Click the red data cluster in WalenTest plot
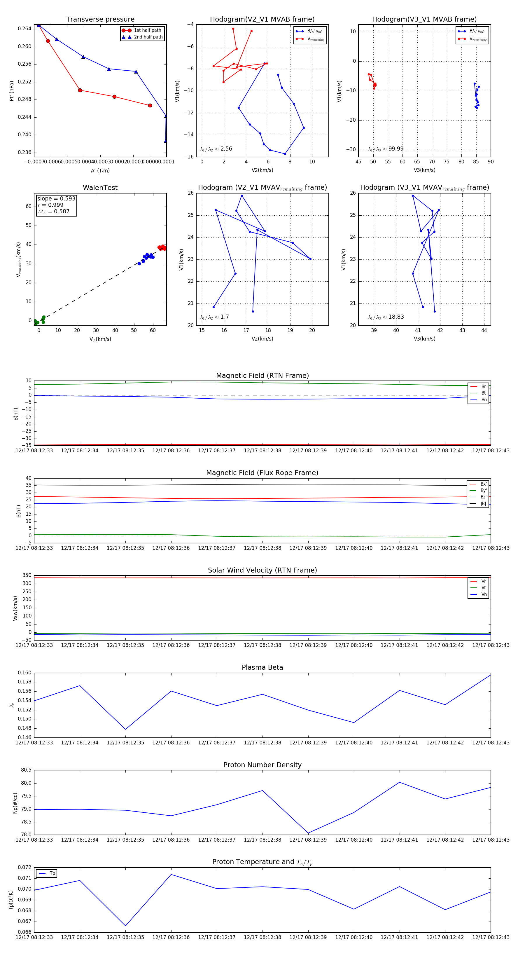525x963 pixels. click(x=162, y=247)
